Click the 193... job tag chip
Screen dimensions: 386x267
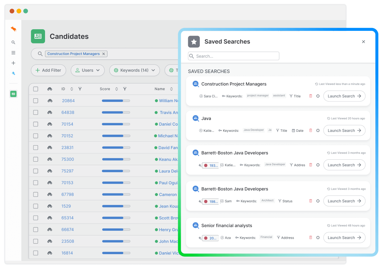point(210,165)
